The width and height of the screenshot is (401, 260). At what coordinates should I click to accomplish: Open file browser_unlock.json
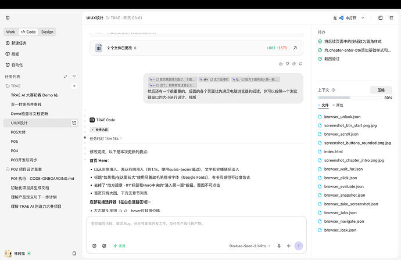(x=342, y=117)
